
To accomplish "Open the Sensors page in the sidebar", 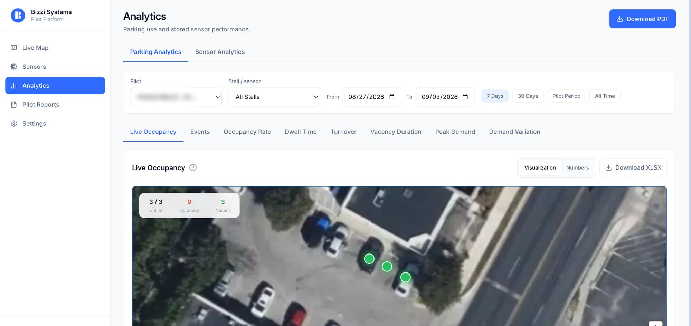I will 55,67.
